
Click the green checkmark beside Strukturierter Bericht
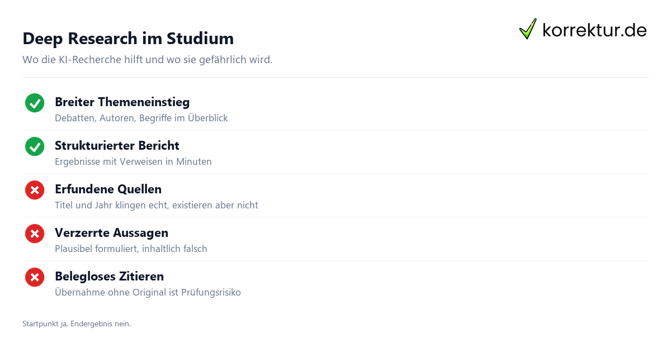35,146
